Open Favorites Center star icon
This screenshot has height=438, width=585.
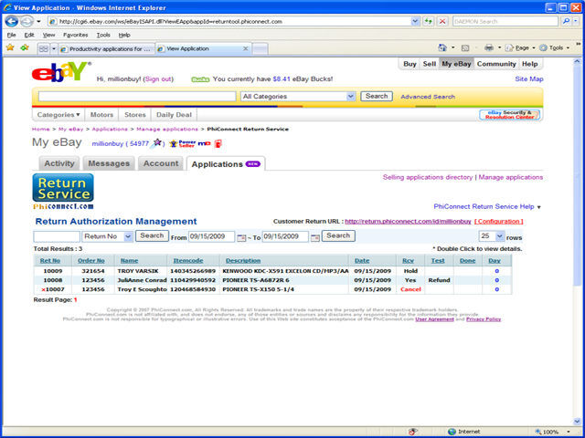[10, 48]
